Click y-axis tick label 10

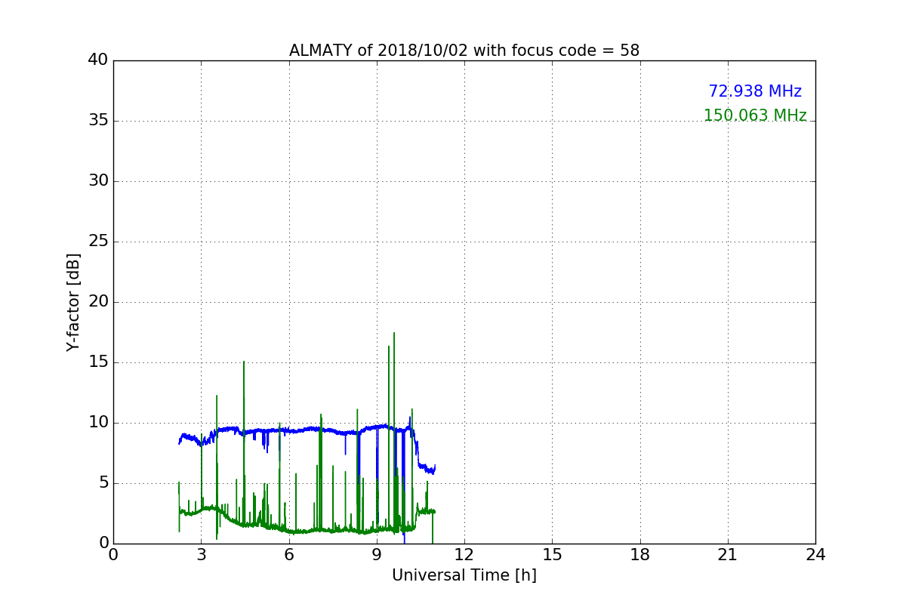(x=98, y=423)
